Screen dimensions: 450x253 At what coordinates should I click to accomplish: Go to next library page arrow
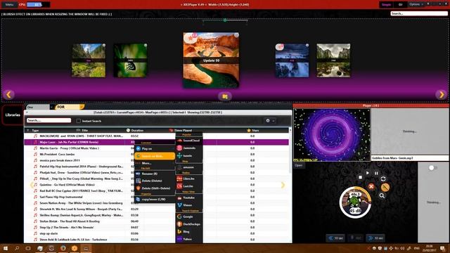tap(283, 185)
